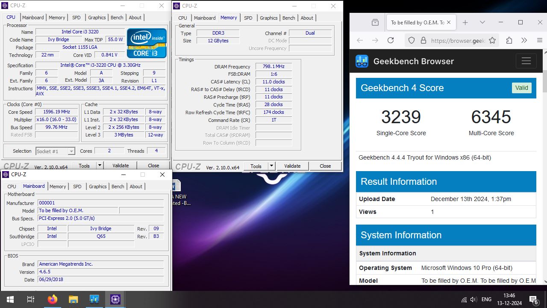
Task: Open File Explorer from the taskbar
Action: pos(73,299)
